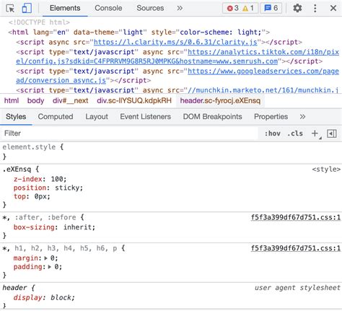Click the styles Filter input field
Screen dimensions: 342x311
[130, 133]
